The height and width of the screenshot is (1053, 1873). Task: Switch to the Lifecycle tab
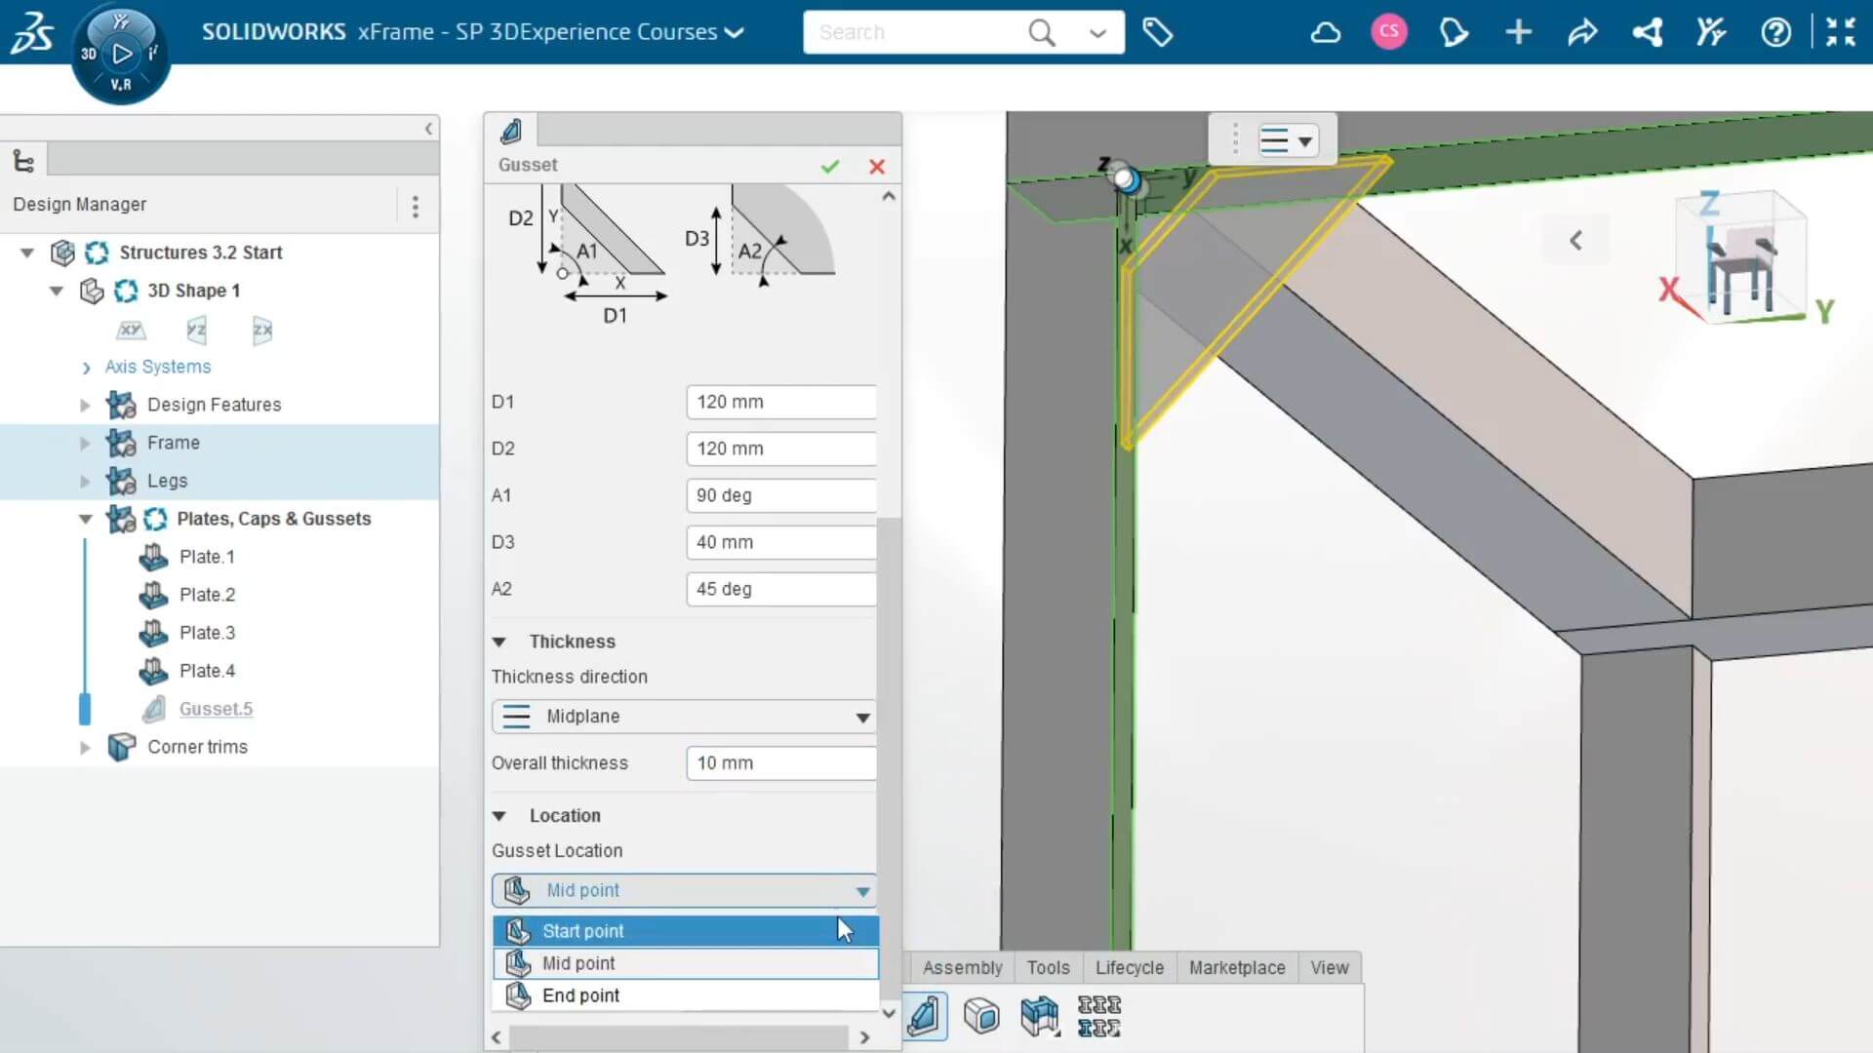click(x=1128, y=967)
